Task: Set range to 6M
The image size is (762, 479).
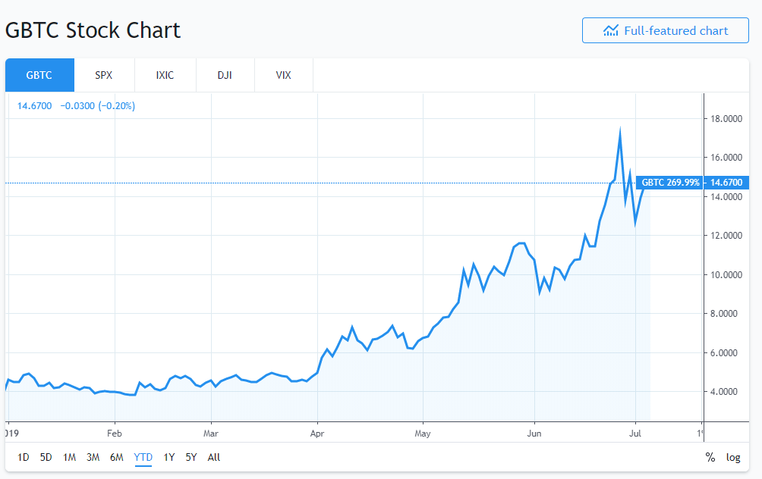Action: 117,457
